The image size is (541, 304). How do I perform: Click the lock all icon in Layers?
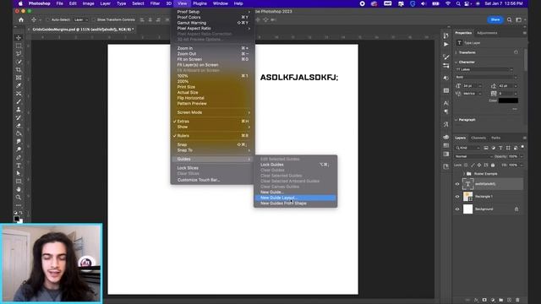pyautogui.click(x=493, y=166)
